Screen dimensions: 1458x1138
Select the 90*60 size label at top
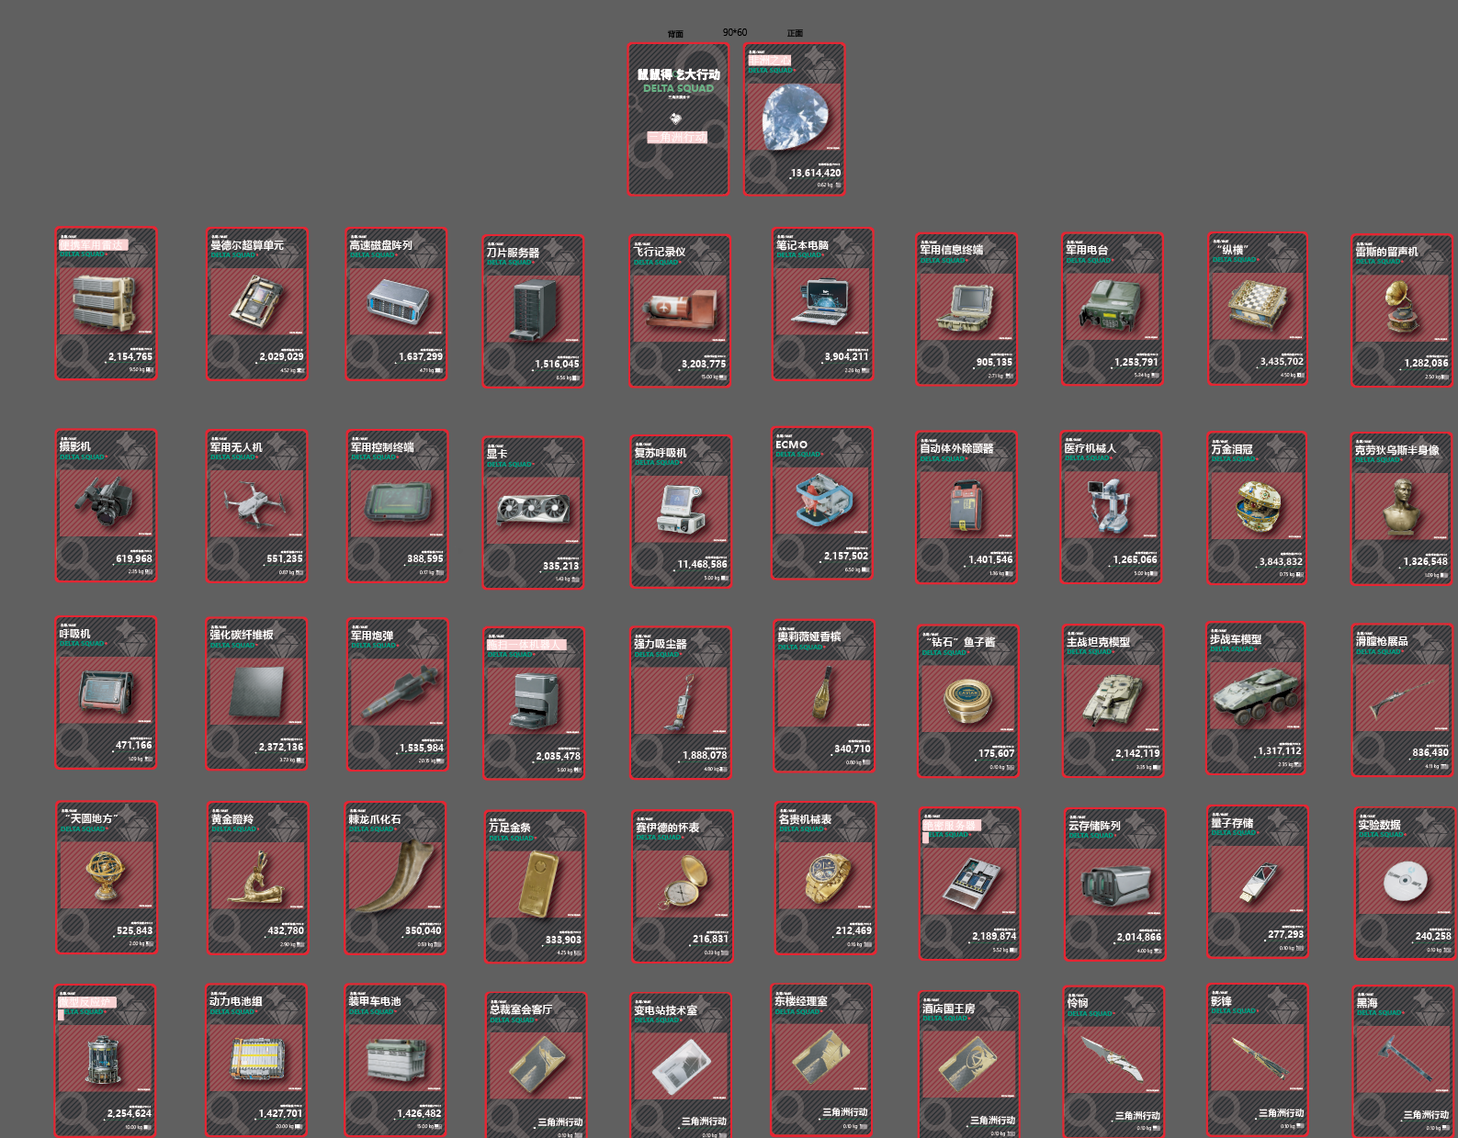click(735, 32)
